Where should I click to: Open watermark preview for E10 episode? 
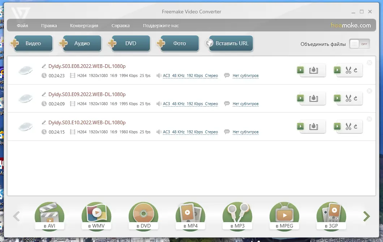[311, 126]
